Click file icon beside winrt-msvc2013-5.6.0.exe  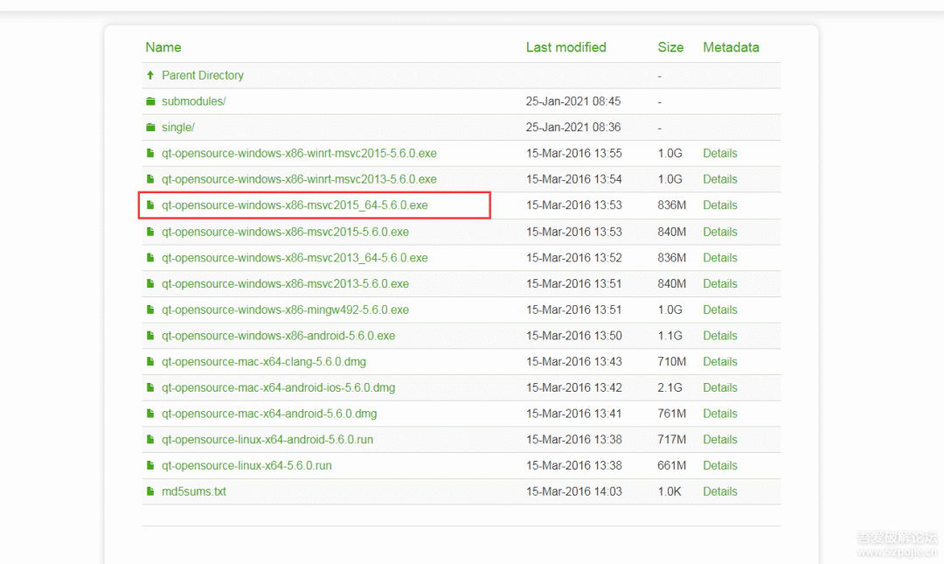click(x=150, y=179)
